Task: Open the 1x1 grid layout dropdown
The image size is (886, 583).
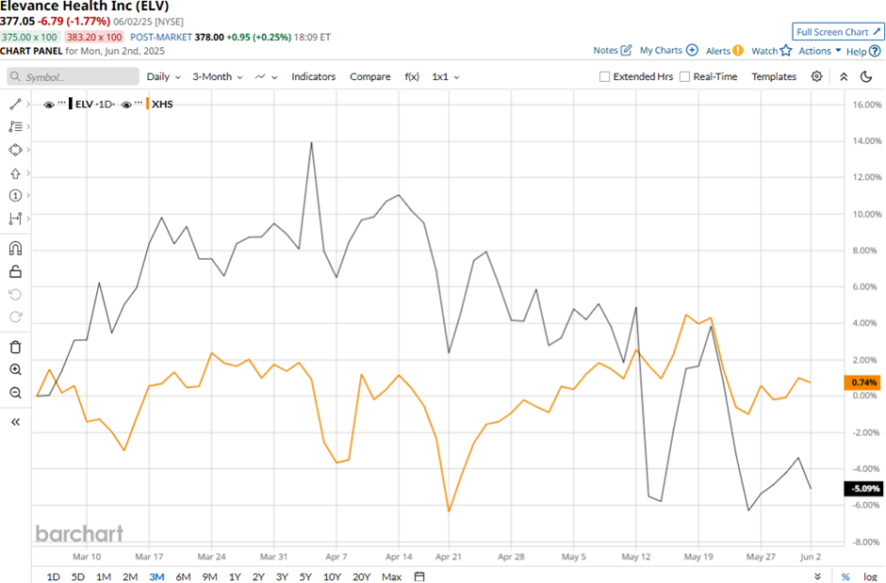Action: click(446, 76)
